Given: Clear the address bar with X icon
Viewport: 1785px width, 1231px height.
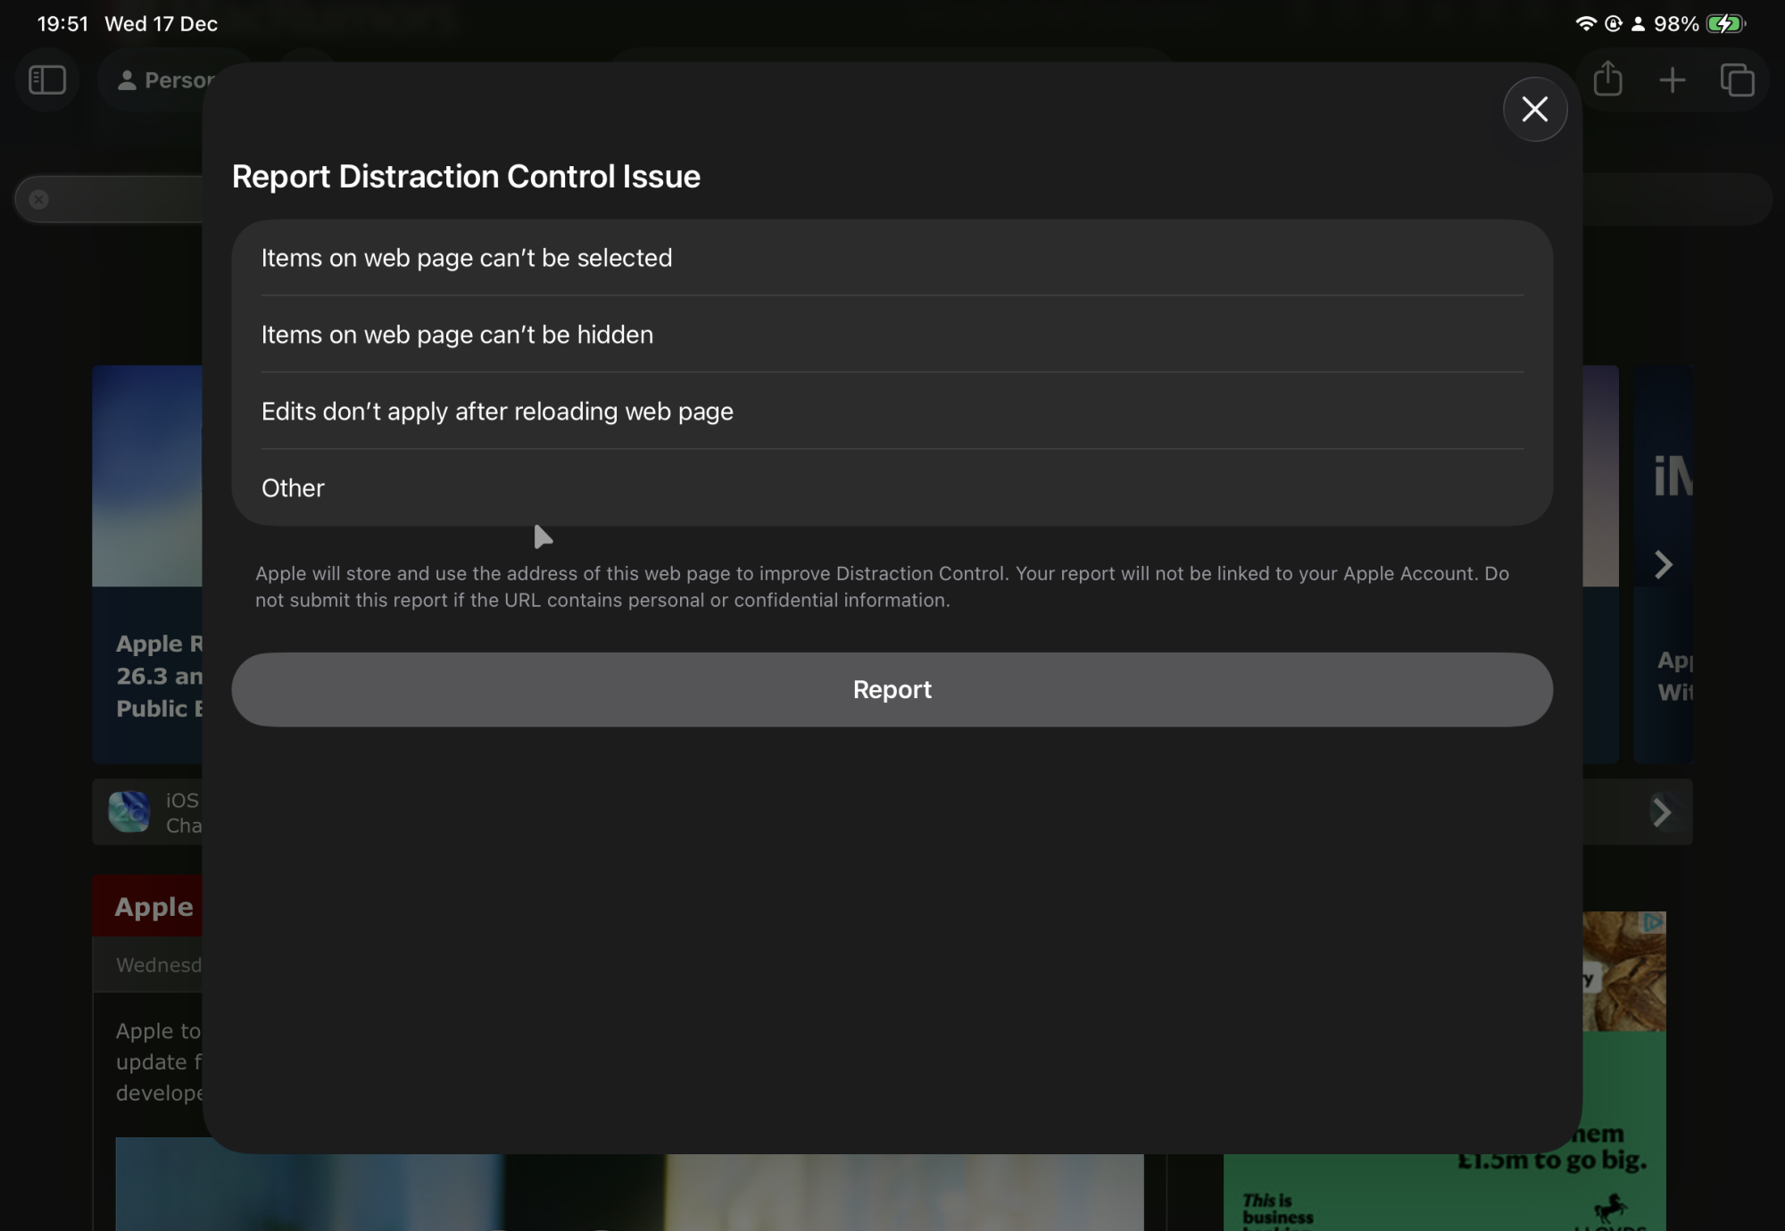Looking at the screenshot, I should pyautogui.click(x=38, y=199).
